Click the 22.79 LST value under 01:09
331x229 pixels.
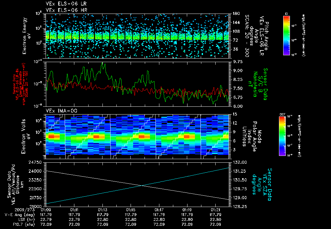[x=46, y=220]
